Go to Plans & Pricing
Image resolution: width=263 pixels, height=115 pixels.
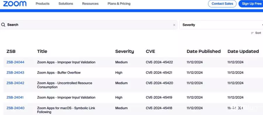point(119,4)
